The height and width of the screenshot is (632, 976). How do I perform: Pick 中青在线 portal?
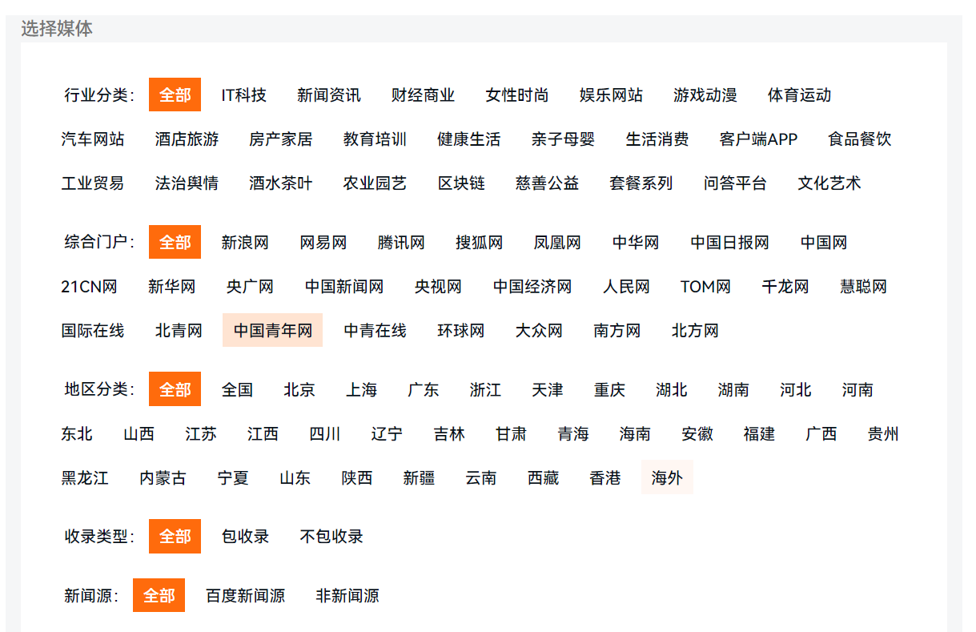coord(375,330)
